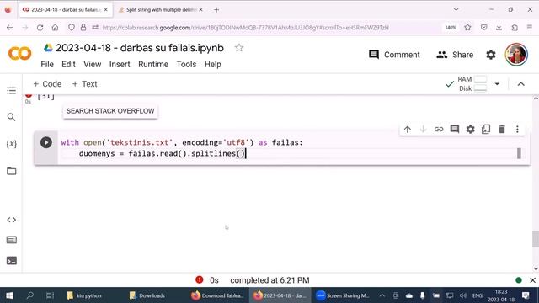Open the variables inspector {x}
539x303 pixels.
(11, 144)
